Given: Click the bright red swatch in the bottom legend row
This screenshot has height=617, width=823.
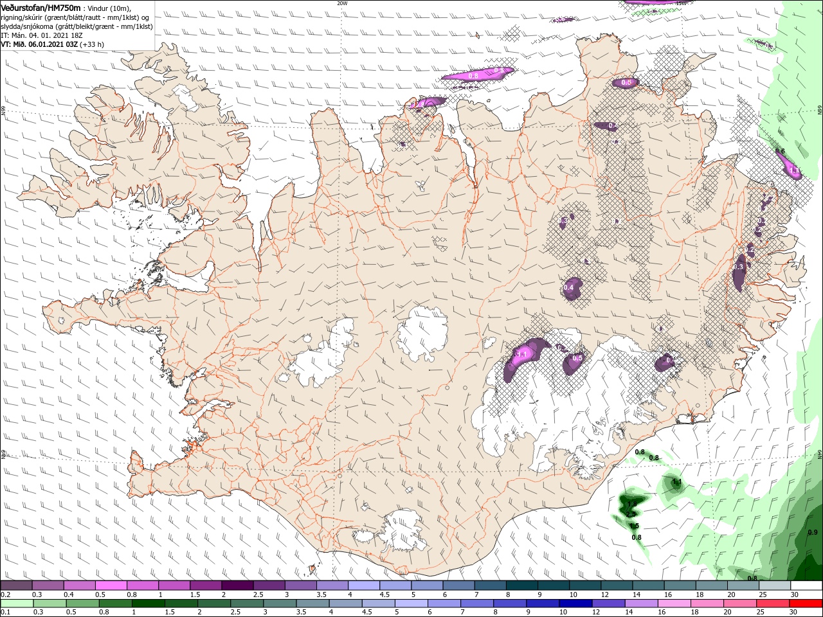Looking at the screenshot, I should pyautogui.click(x=807, y=604).
